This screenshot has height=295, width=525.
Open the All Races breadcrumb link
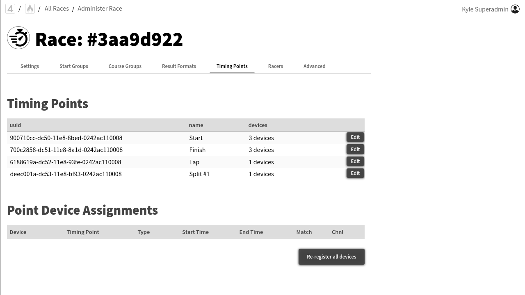click(57, 9)
